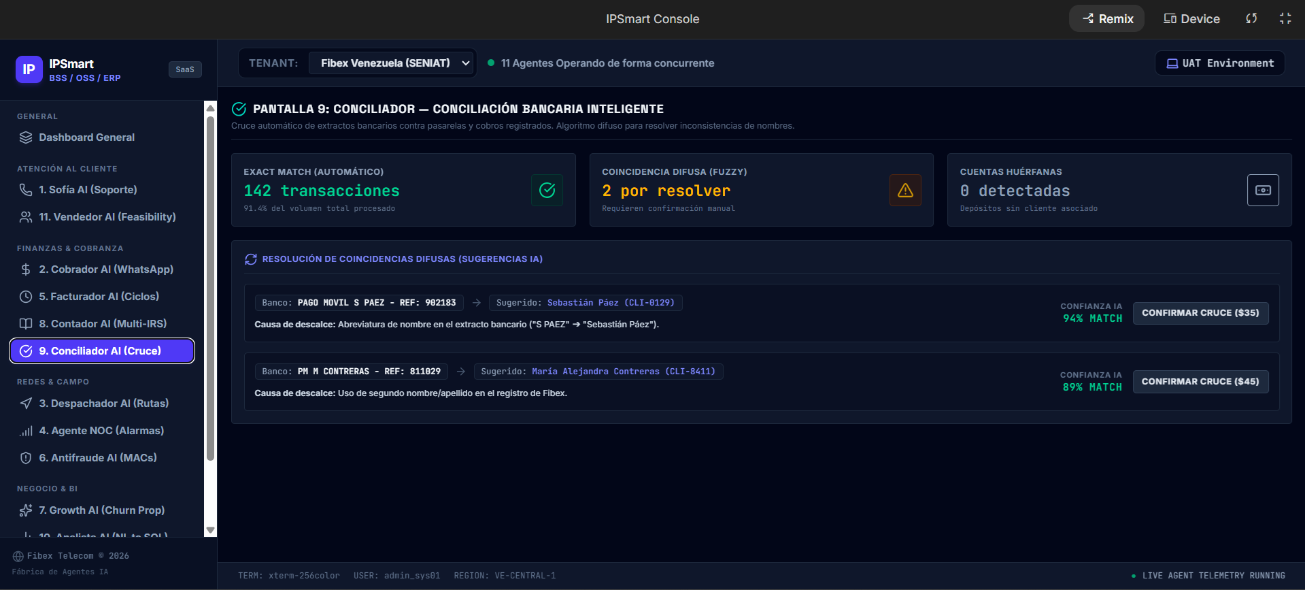1305x590 pixels.
Task: Go to 8. Contador AI (Multi-IRS)
Action: (x=102, y=324)
